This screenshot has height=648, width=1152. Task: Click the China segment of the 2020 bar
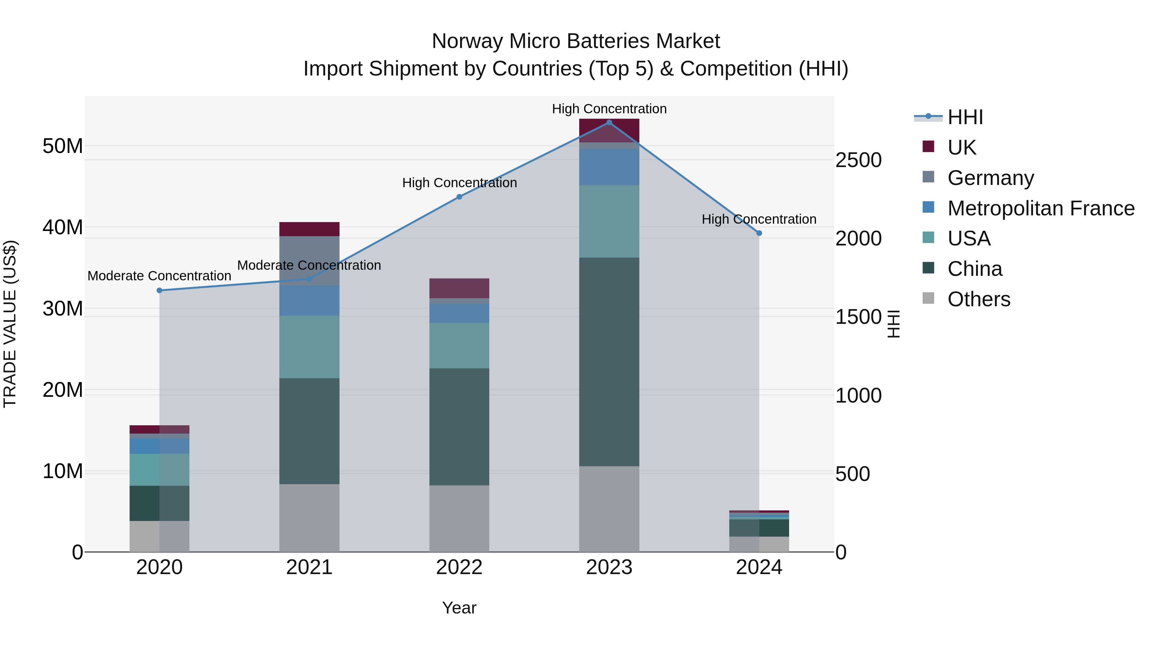pyautogui.click(x=160, y=504)
